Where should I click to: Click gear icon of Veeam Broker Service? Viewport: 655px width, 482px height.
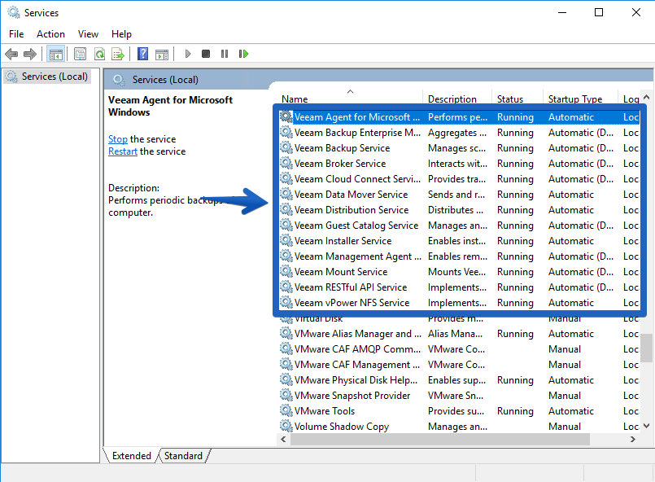286,163
